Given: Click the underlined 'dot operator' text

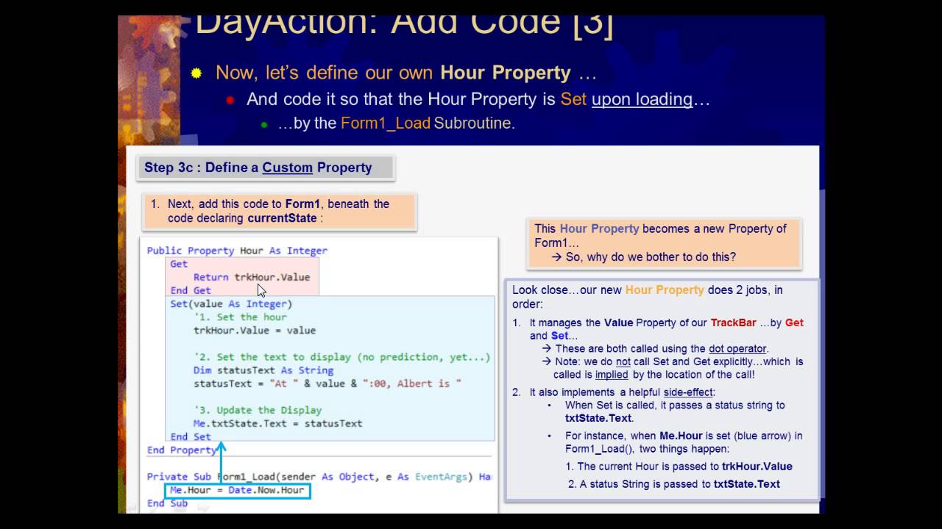Looking at the screenshot, I should pyautogui.click(x=737, y=349).
